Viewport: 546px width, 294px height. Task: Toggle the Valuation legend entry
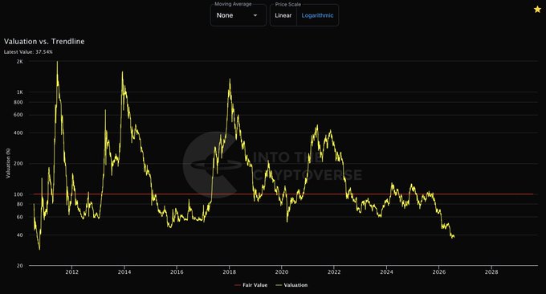click(291, 285)
